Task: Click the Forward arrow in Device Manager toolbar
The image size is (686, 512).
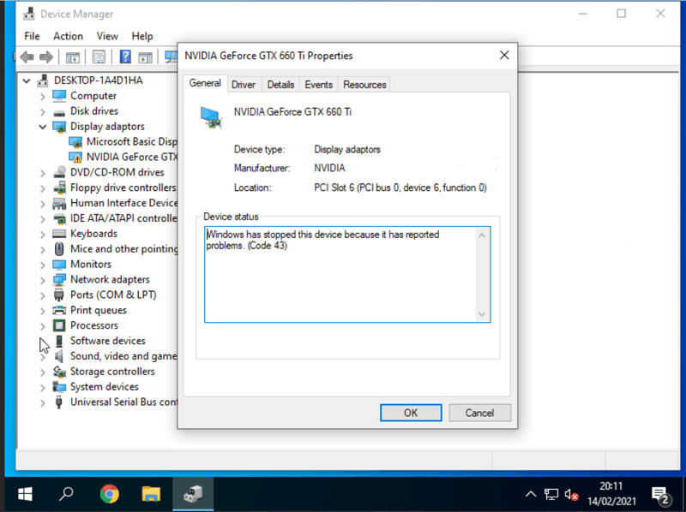Action: click(46, 57)
